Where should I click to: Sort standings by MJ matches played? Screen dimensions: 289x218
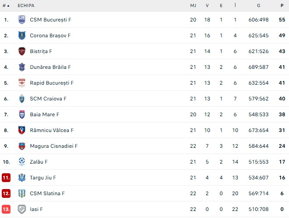[x=193, y=6]
